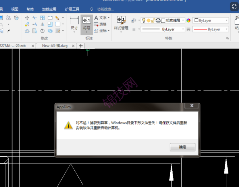
Task: Click the 符号 symbol tool
Action: 87,23
